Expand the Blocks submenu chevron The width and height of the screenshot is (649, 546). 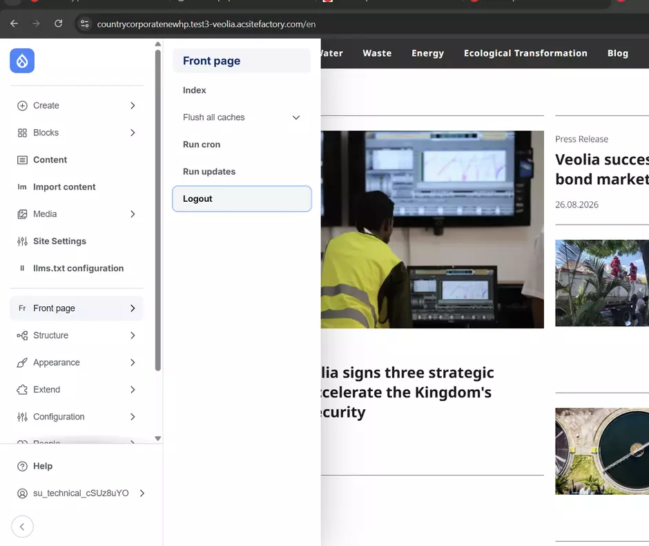133,133
